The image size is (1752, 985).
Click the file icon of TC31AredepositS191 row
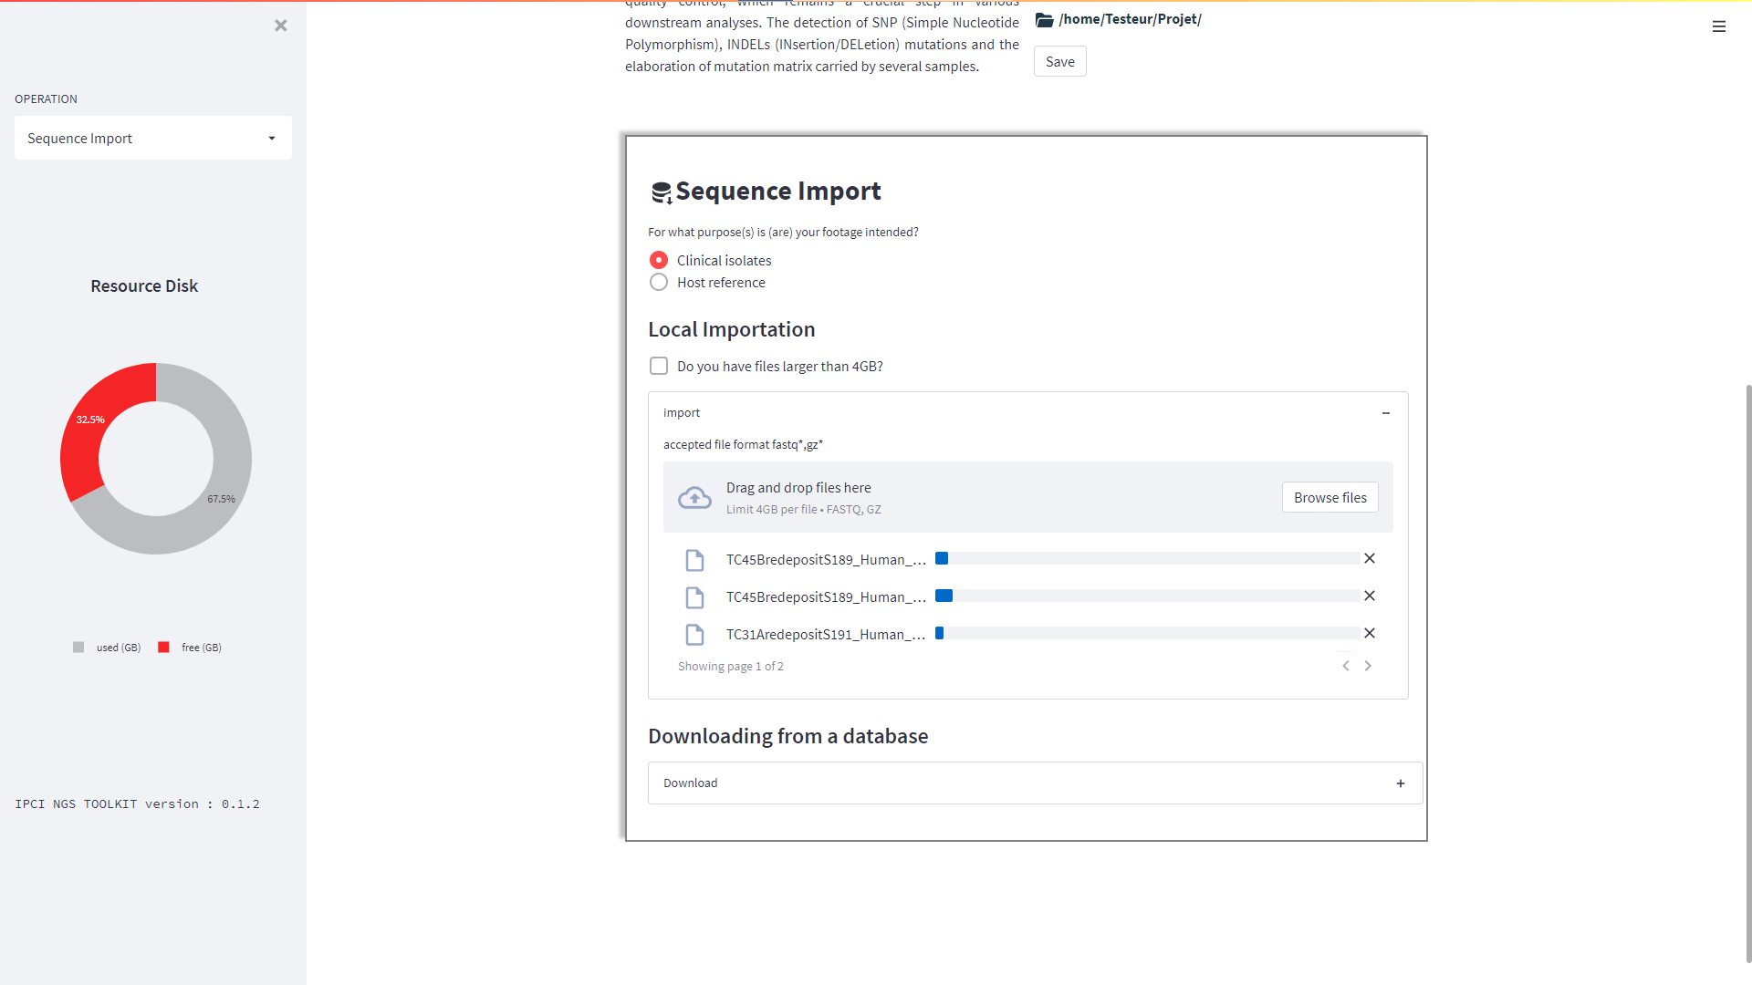(x=694, y=635)
